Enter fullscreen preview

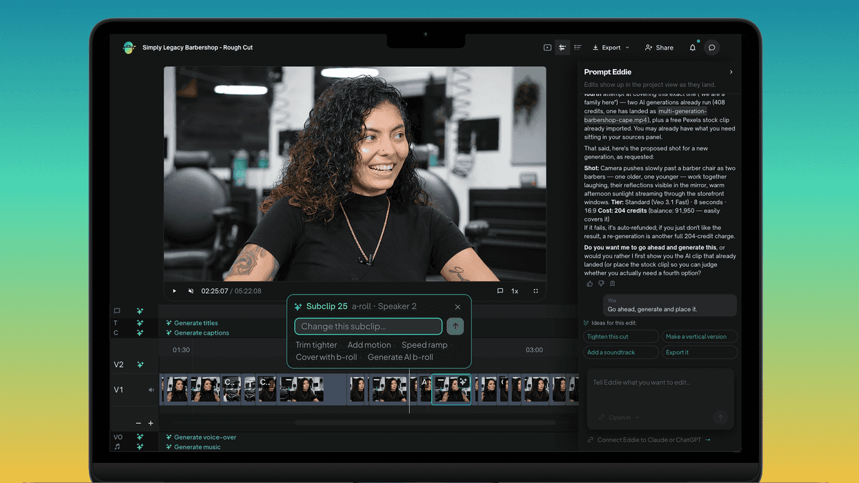click(535, 291)
